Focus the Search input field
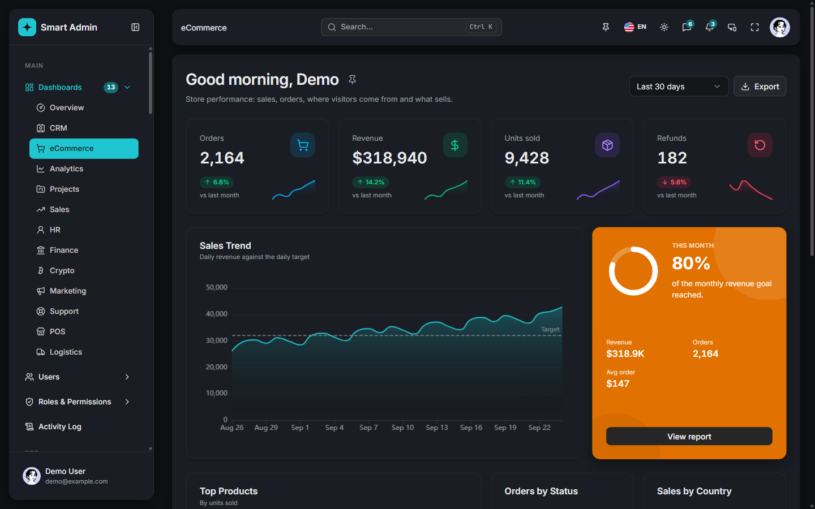The image size is (815, 509). pyautogui.click(x=411, y=27)
